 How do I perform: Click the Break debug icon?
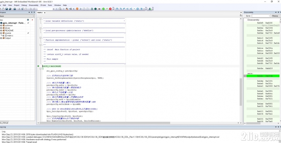138,9
